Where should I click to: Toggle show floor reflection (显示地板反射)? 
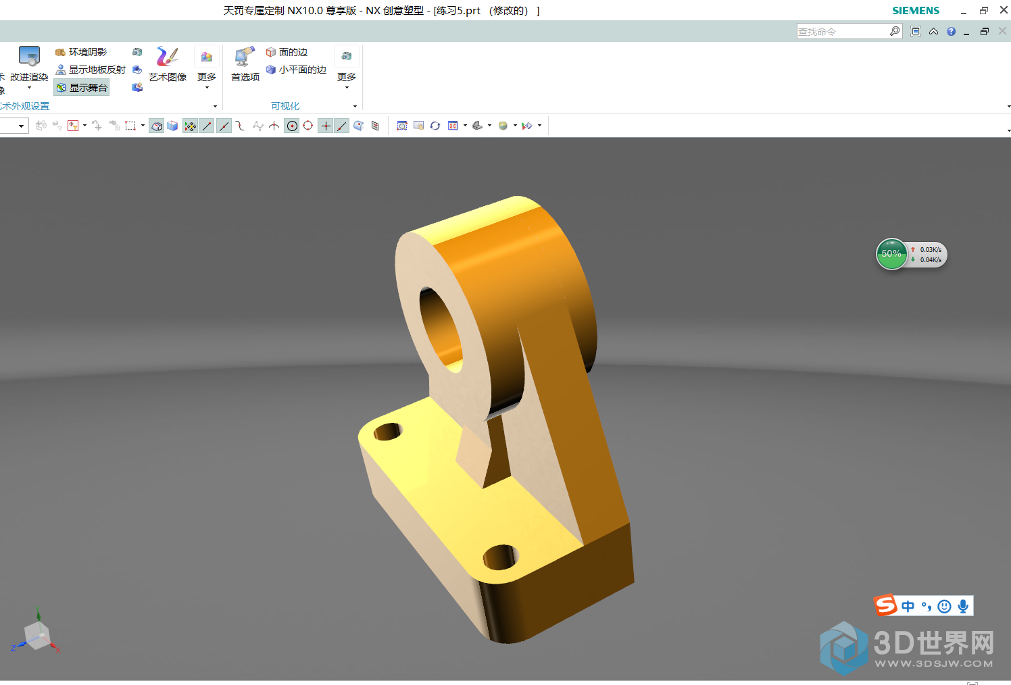[91, 70]
